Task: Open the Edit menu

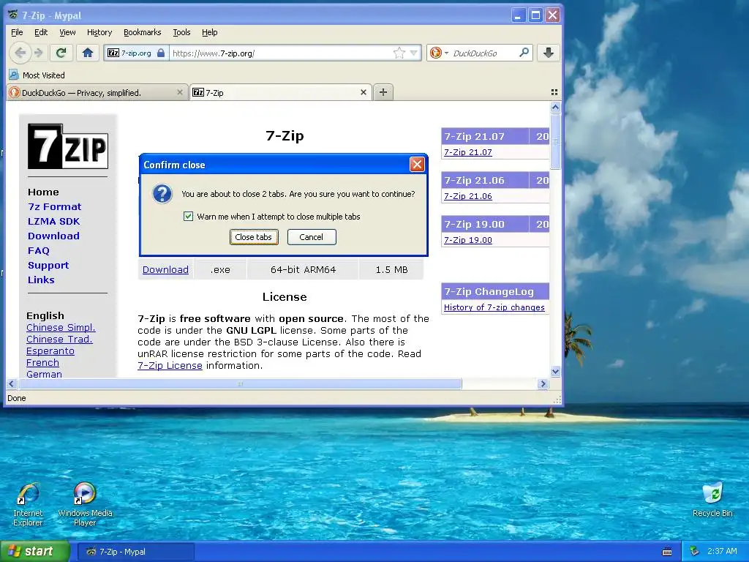Action: (x=41, y=32)
